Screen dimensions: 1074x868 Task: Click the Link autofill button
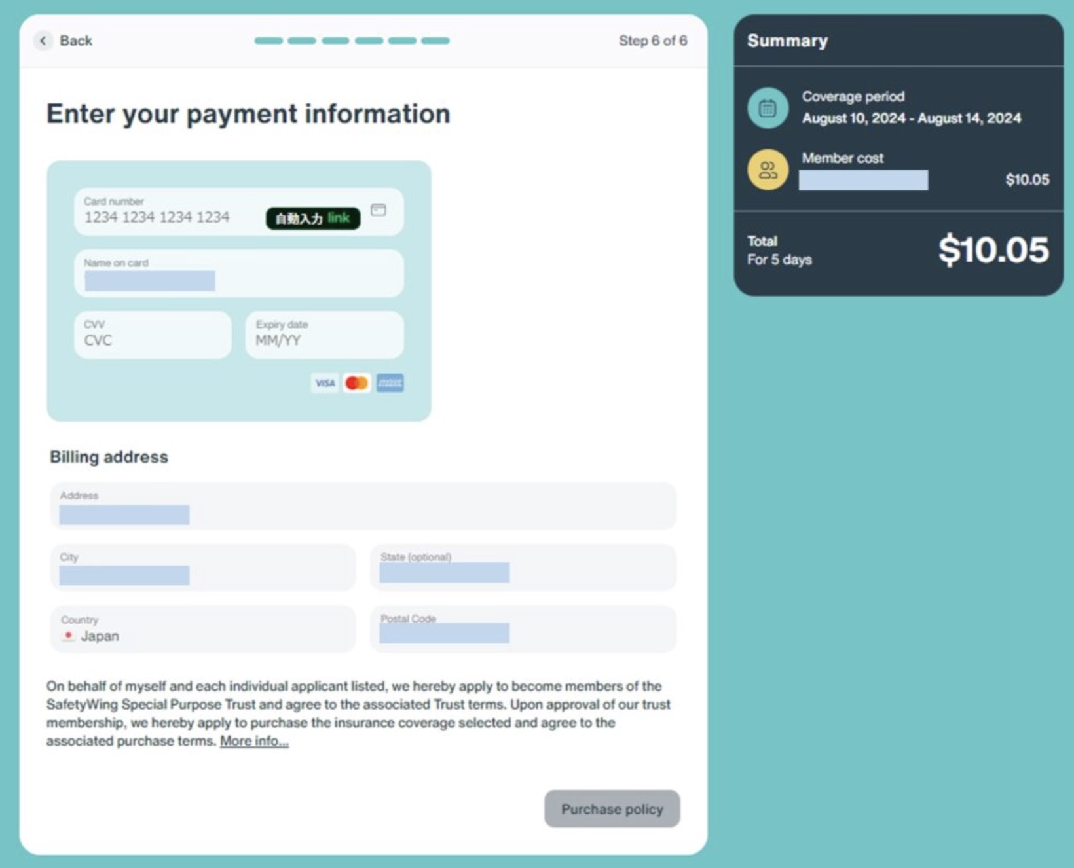pyautogui.click(x=313, y=218)
